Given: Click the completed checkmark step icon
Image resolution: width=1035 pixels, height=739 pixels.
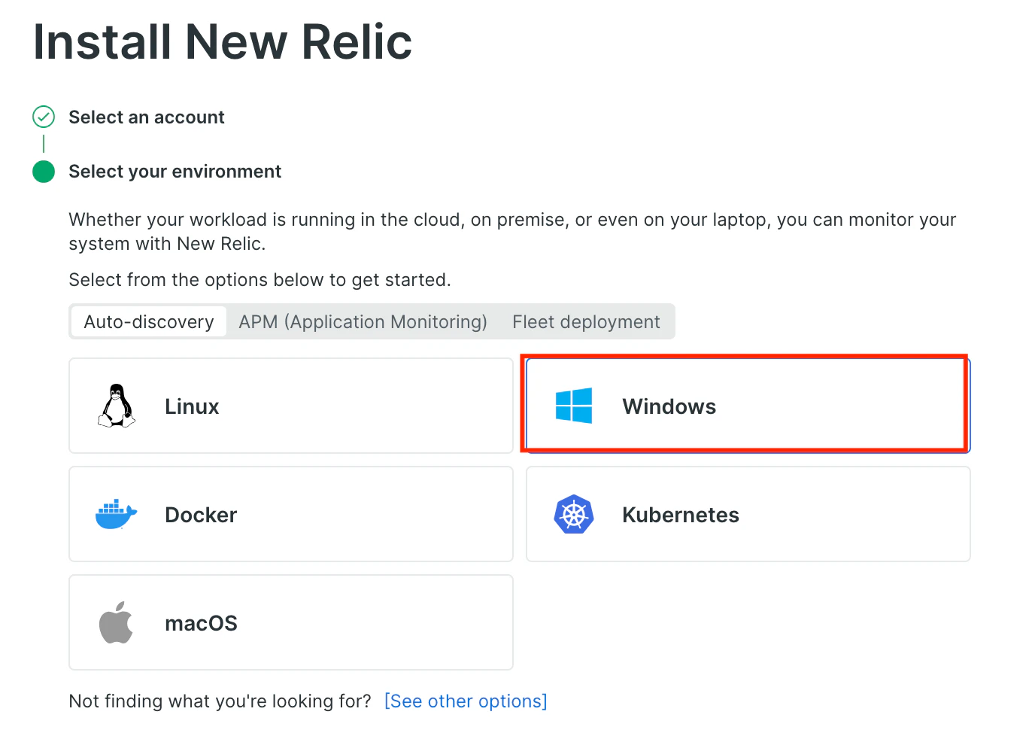Looking at the screenshot, I should [44, 117].
